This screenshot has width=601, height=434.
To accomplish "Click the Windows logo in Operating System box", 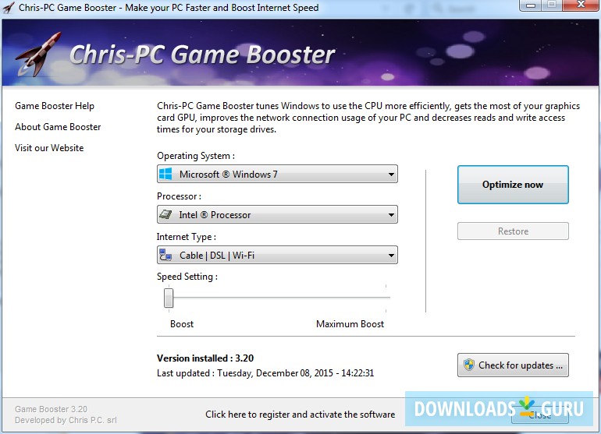I will [165, 174].
